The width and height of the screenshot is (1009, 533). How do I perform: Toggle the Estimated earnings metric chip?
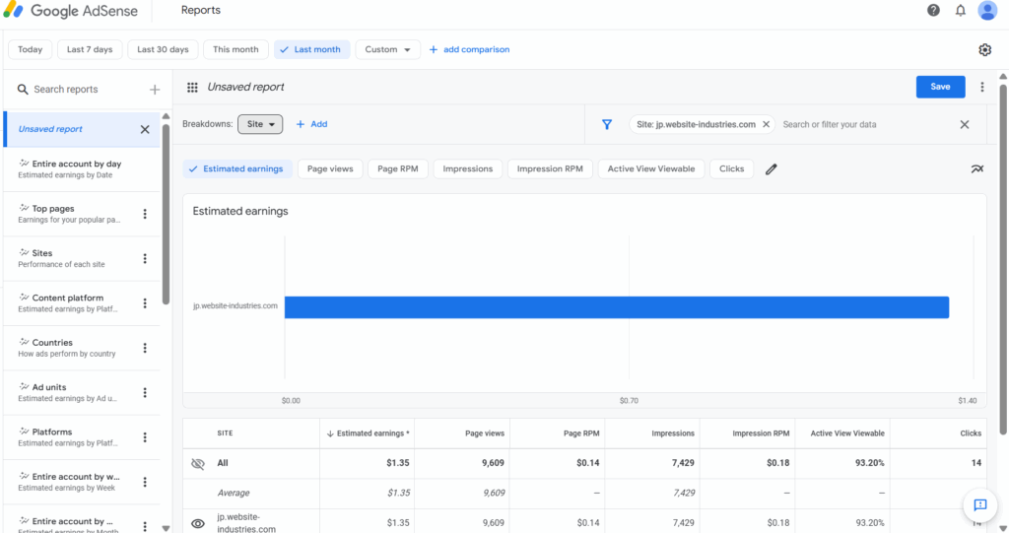point(235,169)
